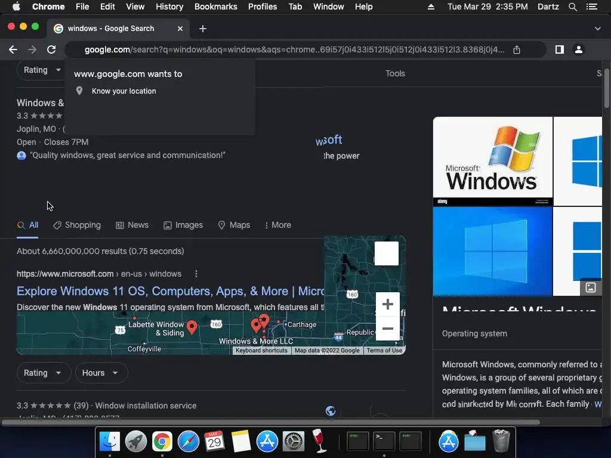611x458 pixels.
Task: Click the globe website icon
Action: point(331,410)
